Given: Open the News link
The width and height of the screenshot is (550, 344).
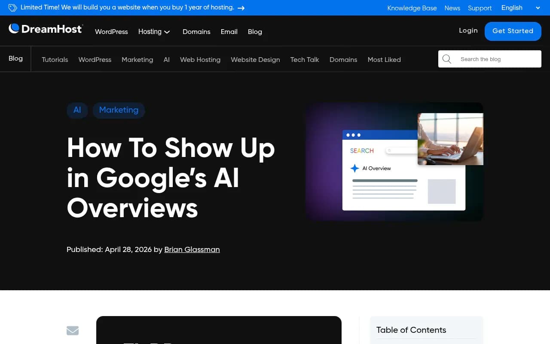Looking at the screenshot, I should [452, 8].
